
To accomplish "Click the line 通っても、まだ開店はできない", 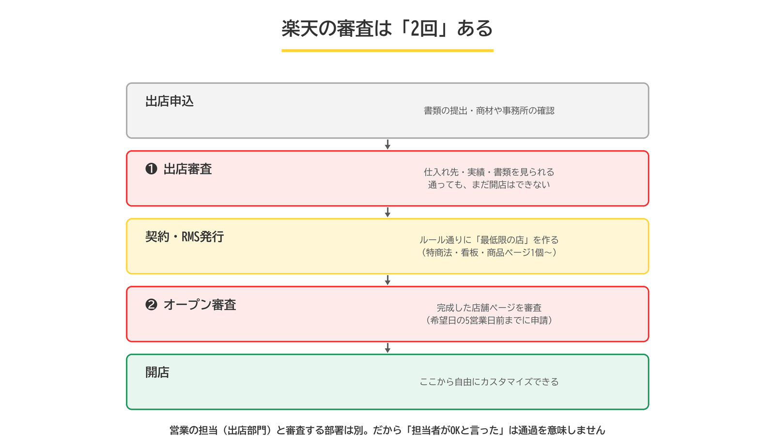I will [489, 185].
